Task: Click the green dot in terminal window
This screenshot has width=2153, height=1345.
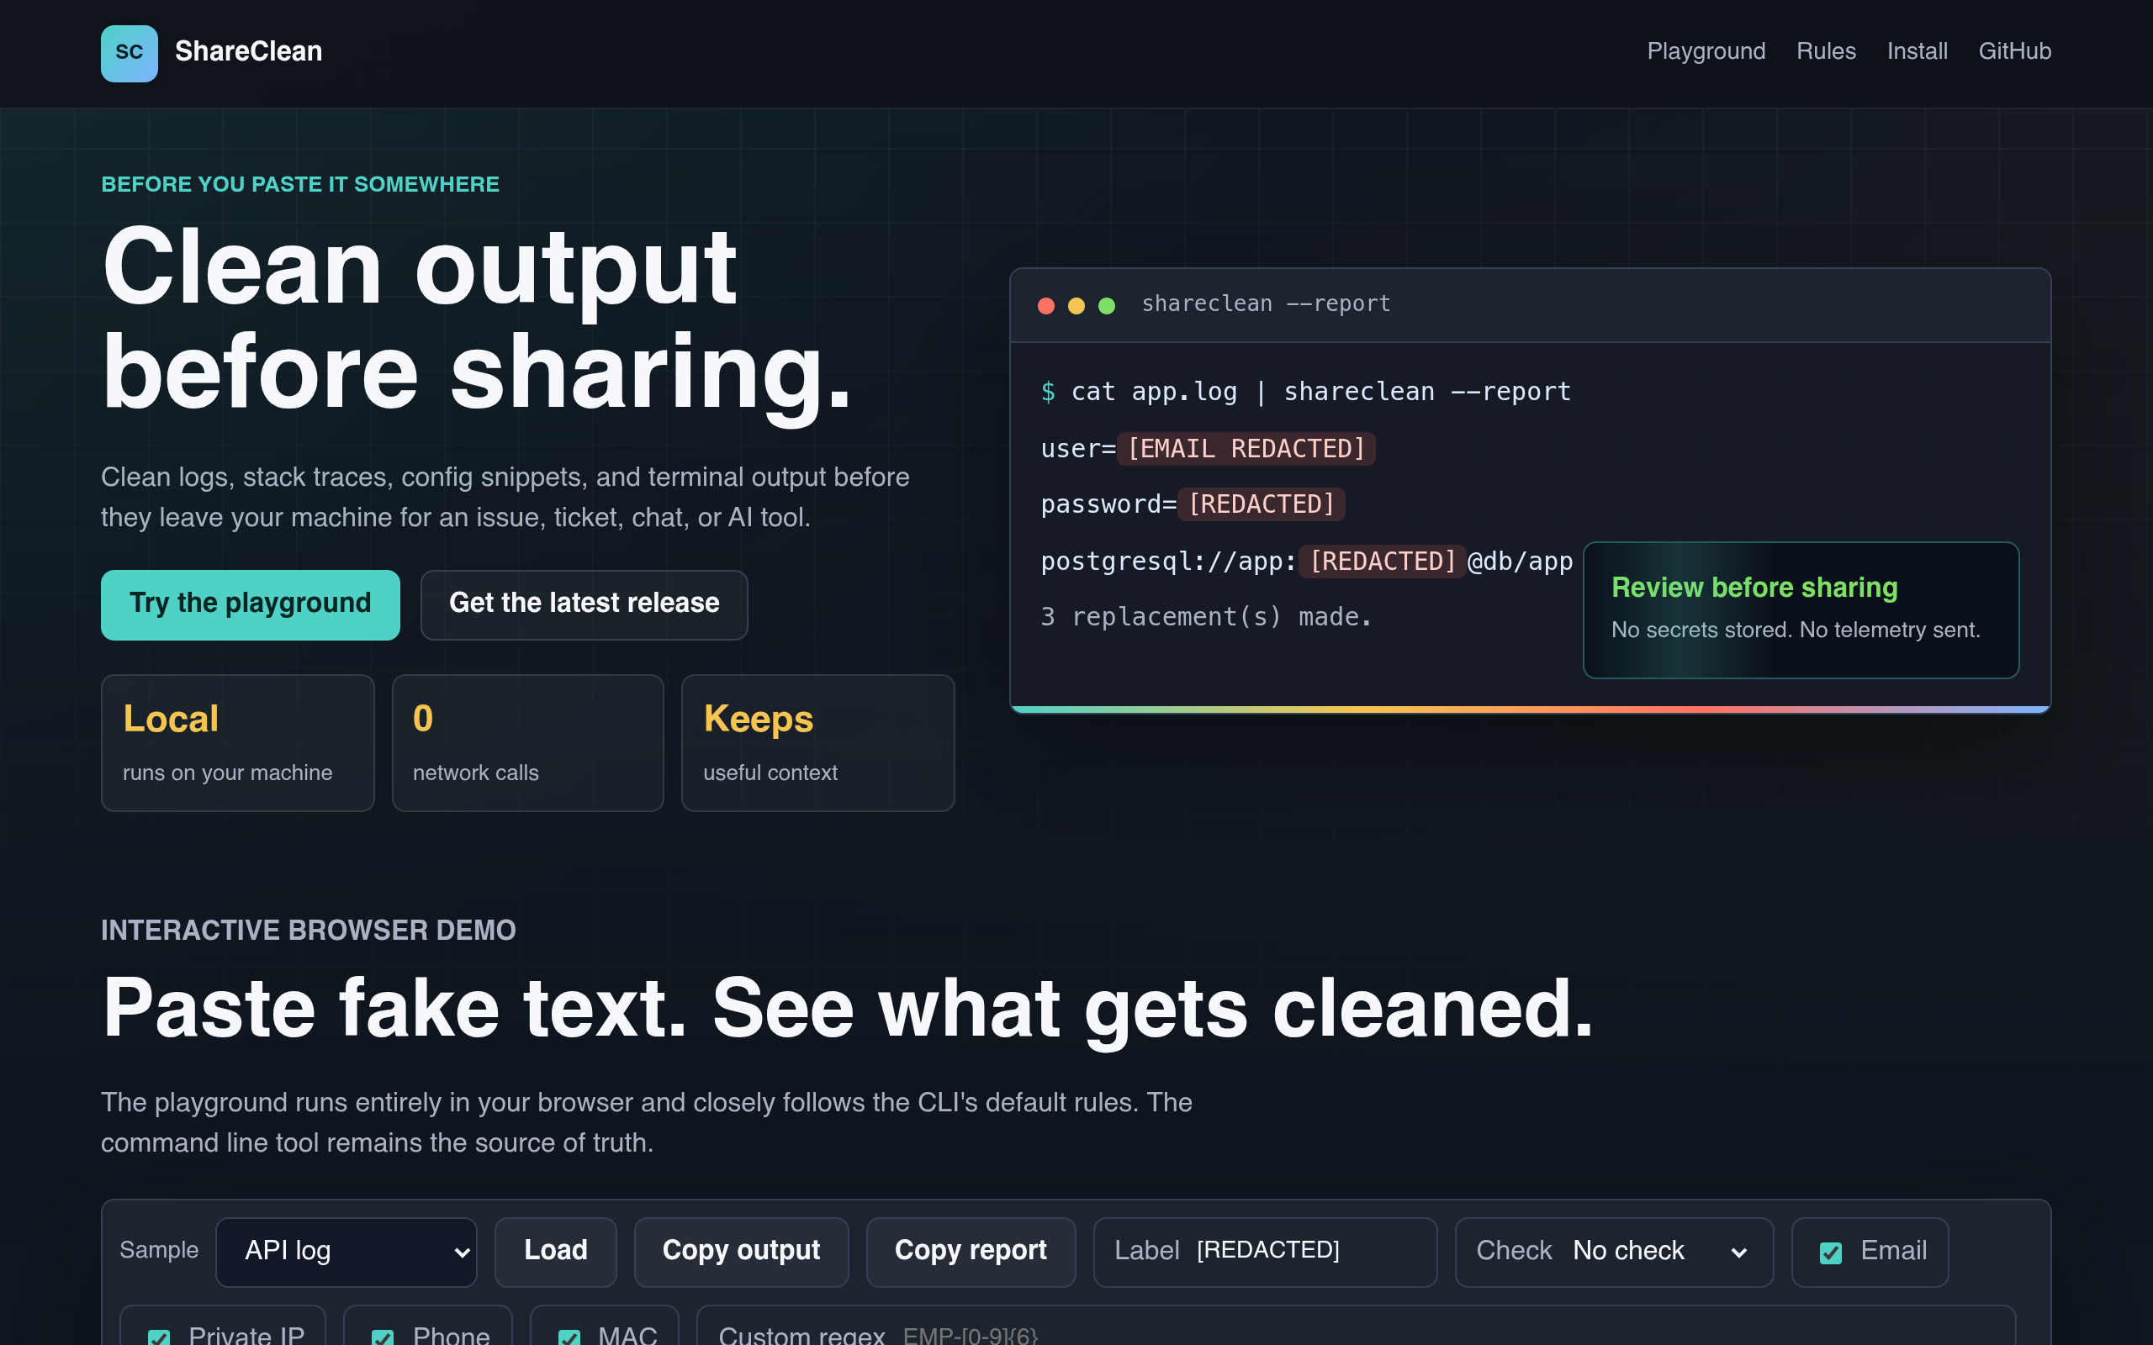Action: [1107, 306]
